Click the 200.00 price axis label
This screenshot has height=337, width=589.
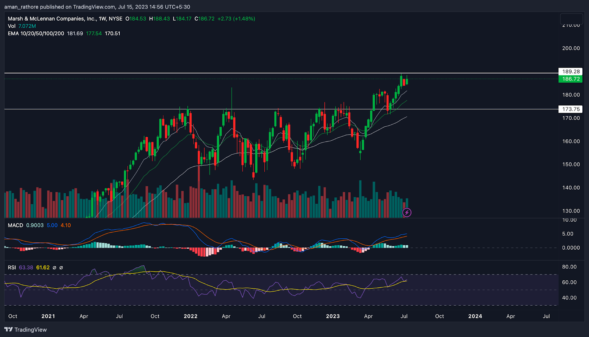pyautogui.click(x=571, y=48)
